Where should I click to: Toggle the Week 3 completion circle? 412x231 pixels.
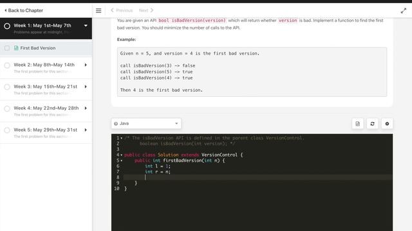coord(7,87)
